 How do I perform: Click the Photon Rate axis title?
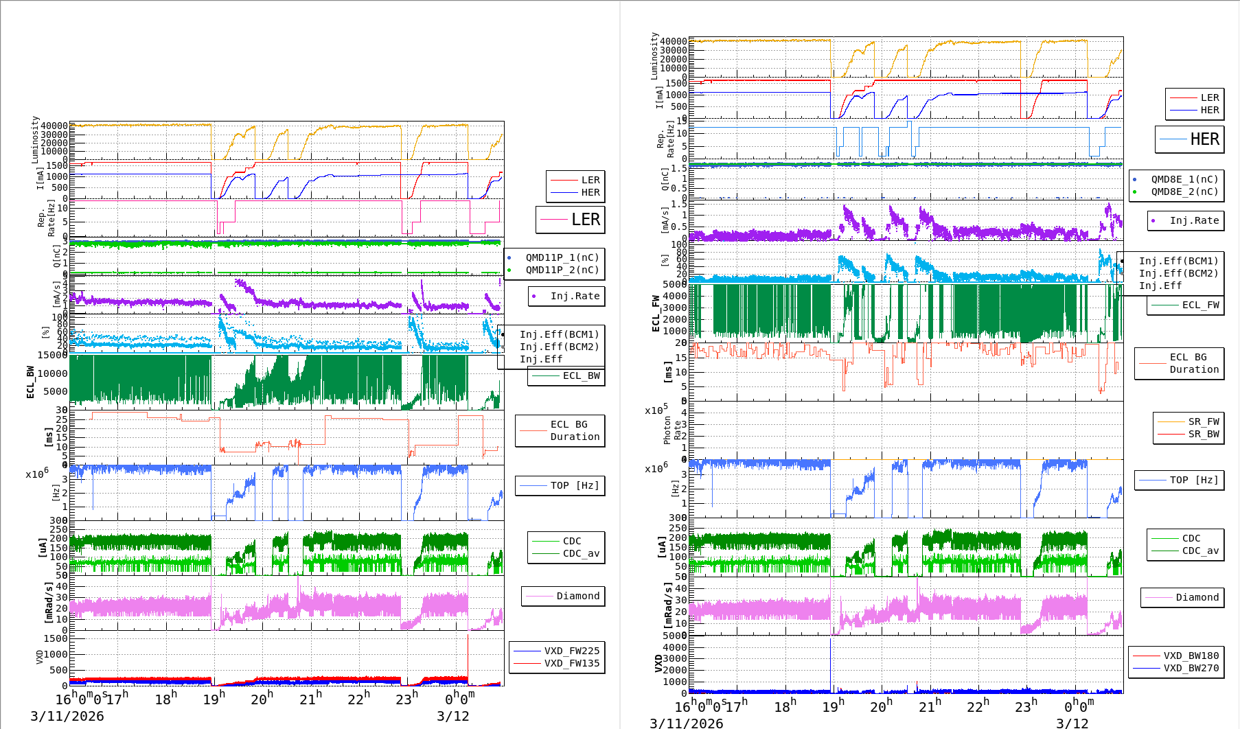tap(672, 430)
